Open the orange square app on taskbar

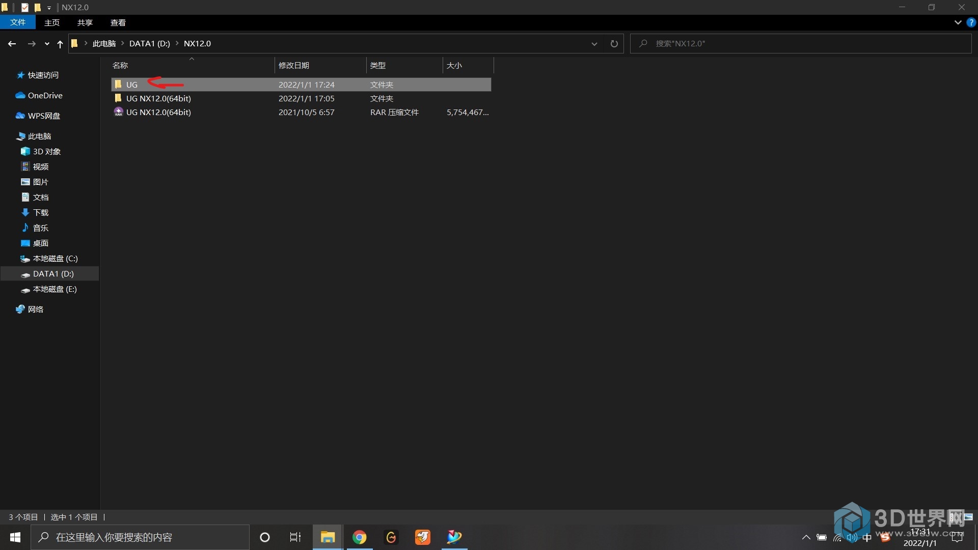point(422,537)
